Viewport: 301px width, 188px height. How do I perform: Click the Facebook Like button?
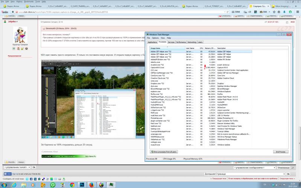(x=8, y=174)
